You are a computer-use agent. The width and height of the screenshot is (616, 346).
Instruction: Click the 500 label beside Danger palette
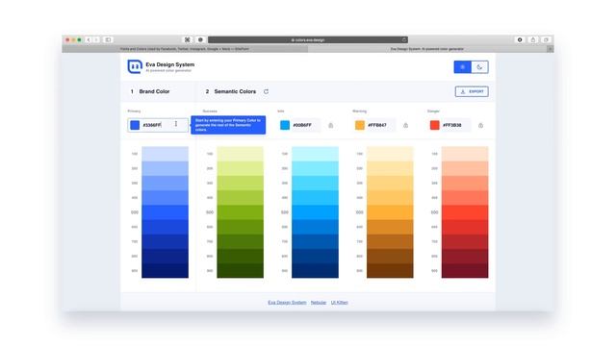pos(434,212)
